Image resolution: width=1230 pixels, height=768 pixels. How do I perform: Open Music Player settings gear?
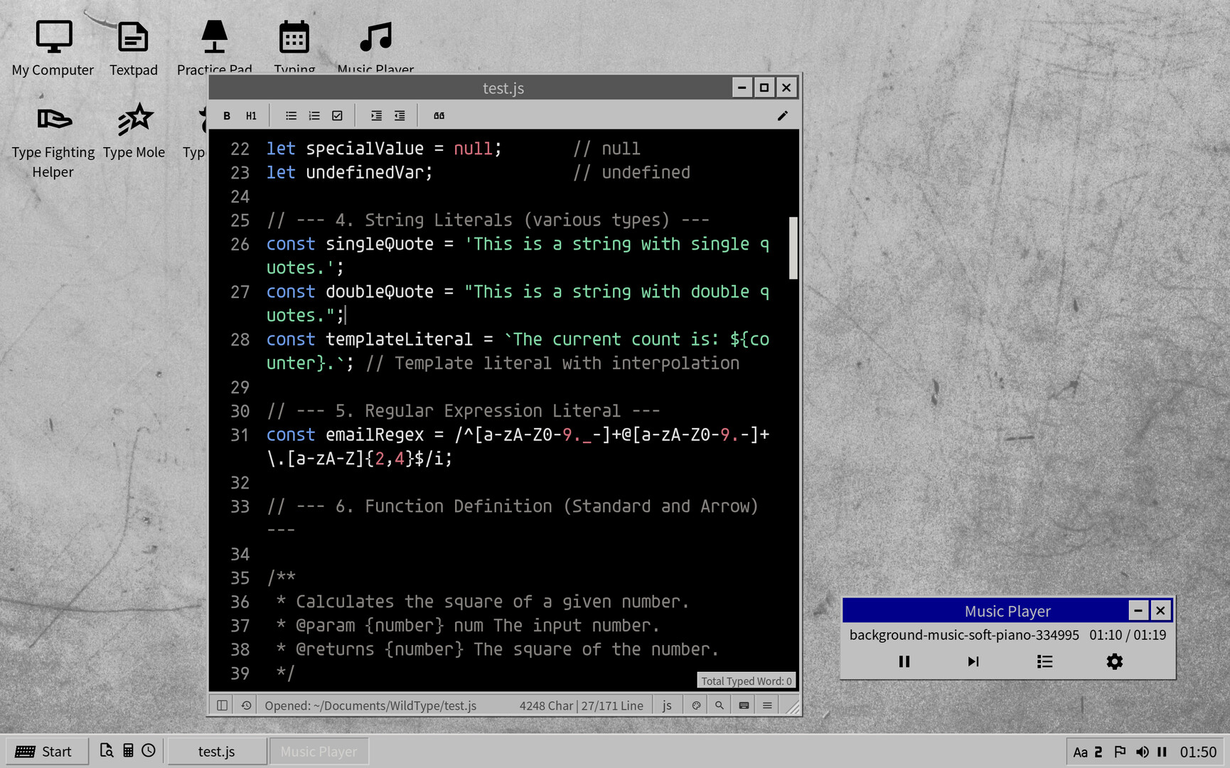click(1113, 661)
